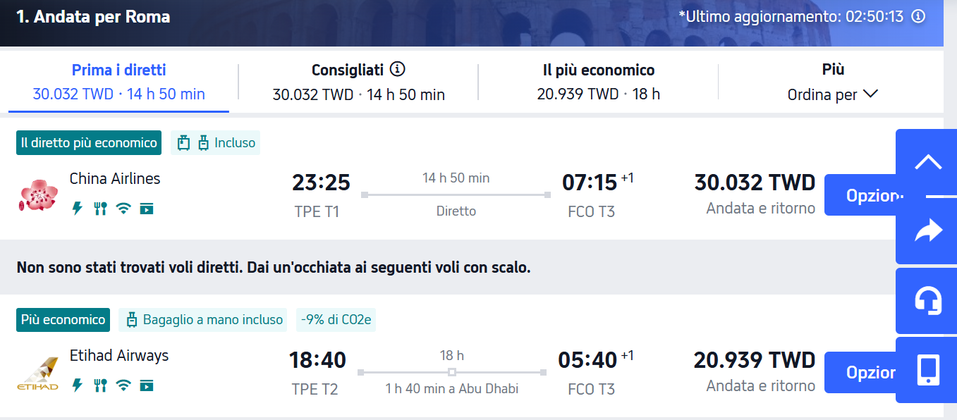Click info icon beside Consigliati

click(x=398, y=69)
